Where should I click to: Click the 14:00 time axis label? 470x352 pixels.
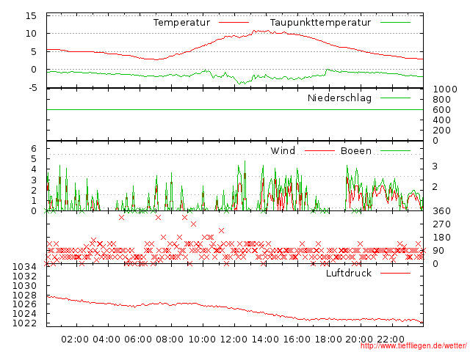pyautogui.click(x=265, y=340)
